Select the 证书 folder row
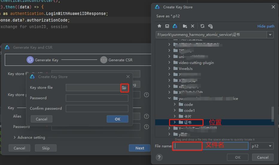 click(214, 122)
